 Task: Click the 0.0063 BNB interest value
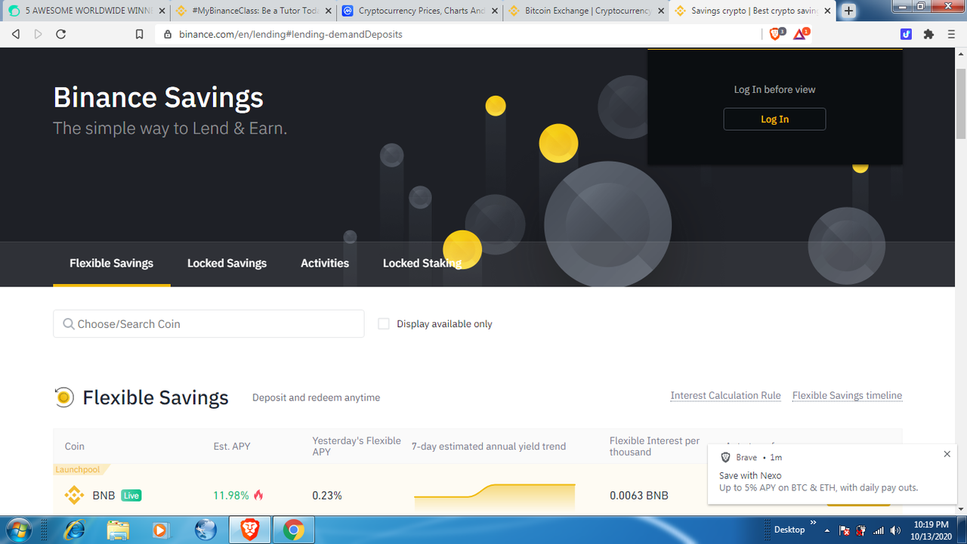tap(639, 496)
